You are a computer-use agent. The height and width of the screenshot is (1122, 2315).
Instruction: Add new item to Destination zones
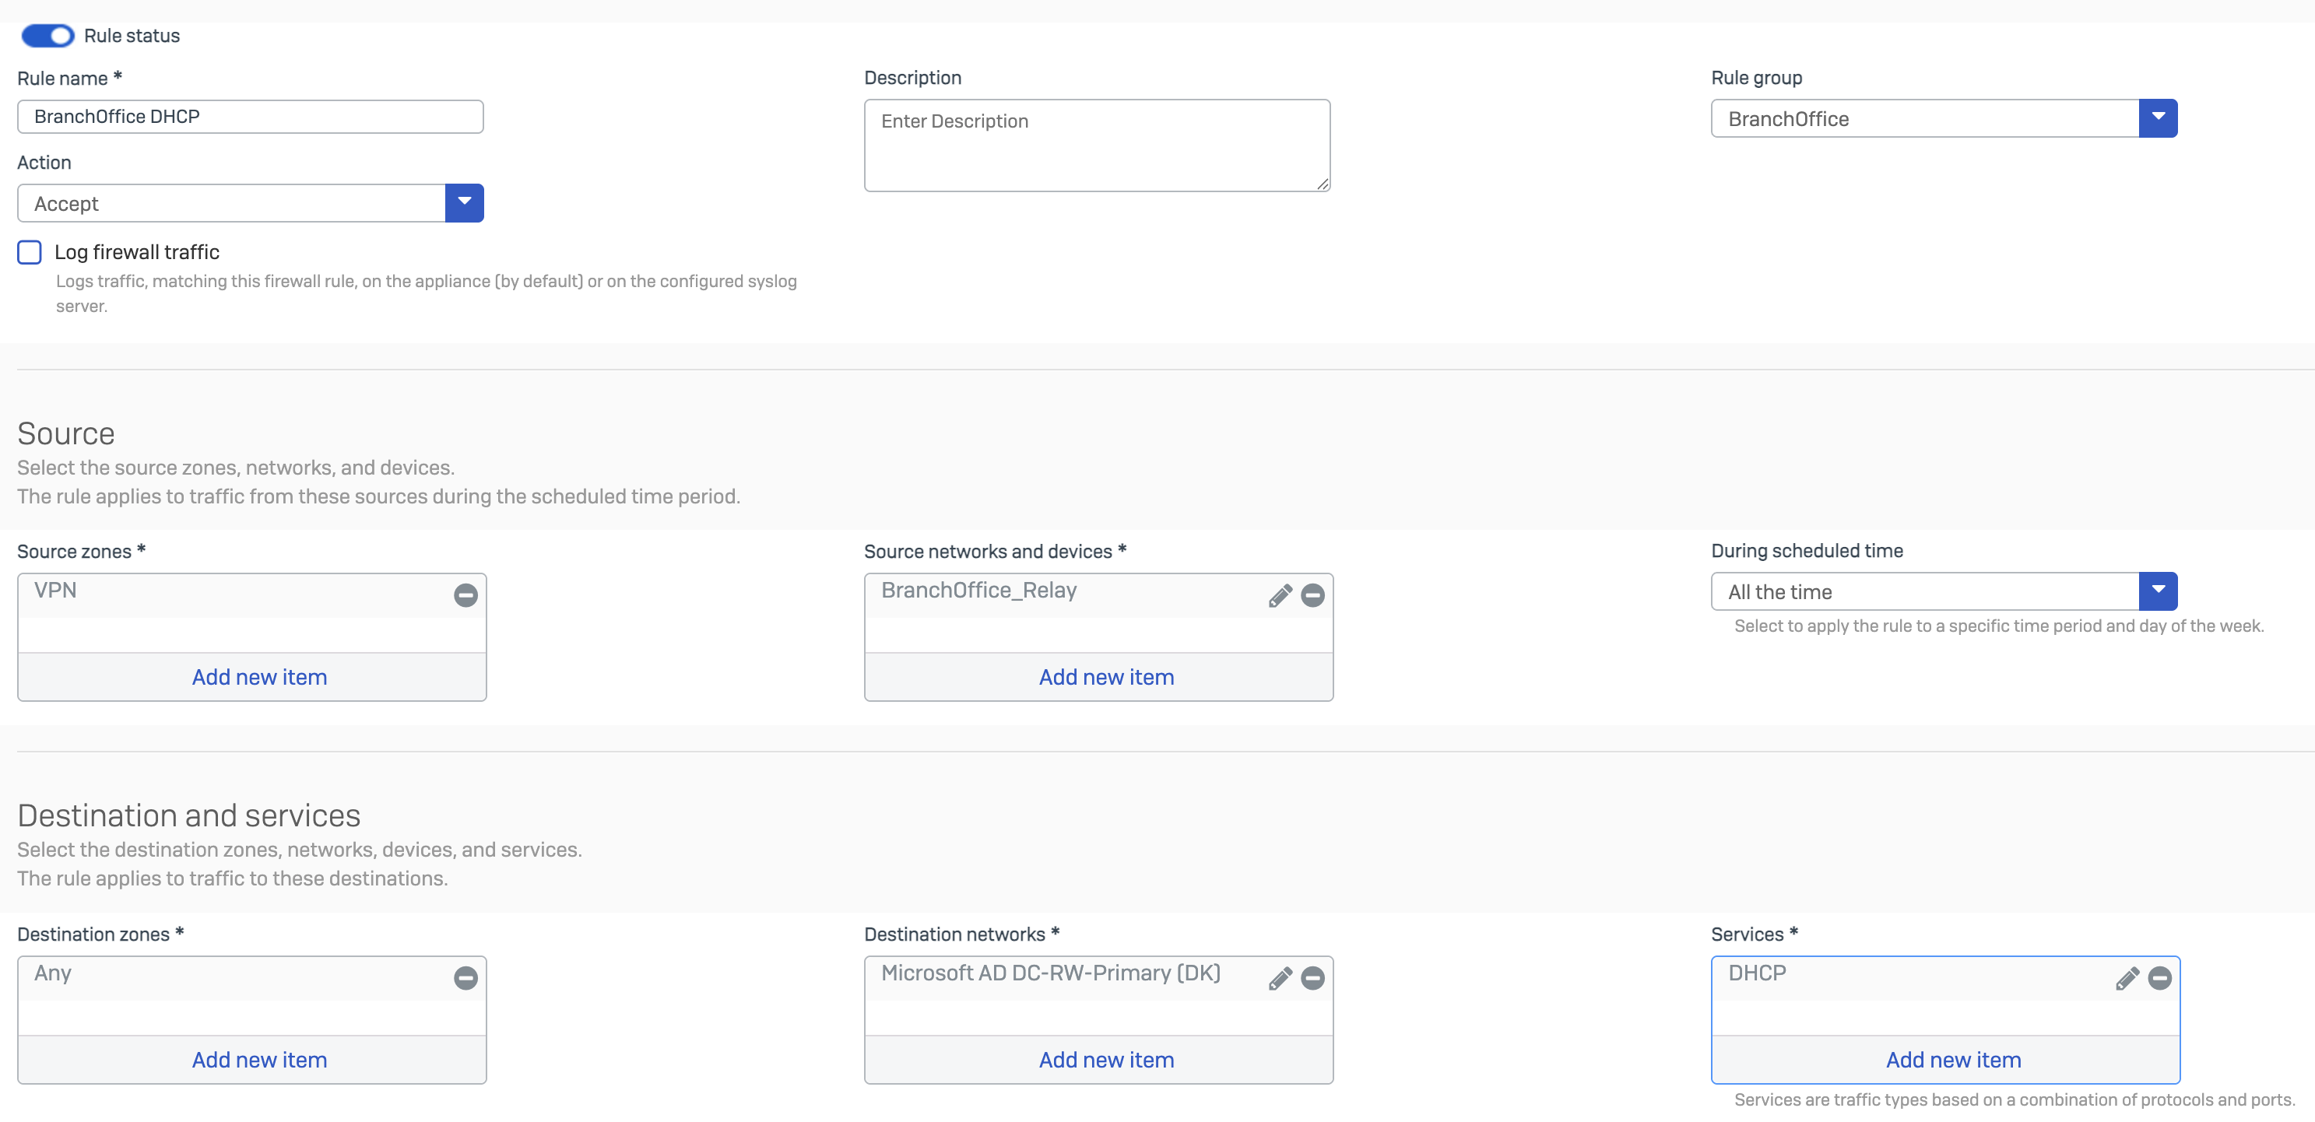(x=258, y=1059)
